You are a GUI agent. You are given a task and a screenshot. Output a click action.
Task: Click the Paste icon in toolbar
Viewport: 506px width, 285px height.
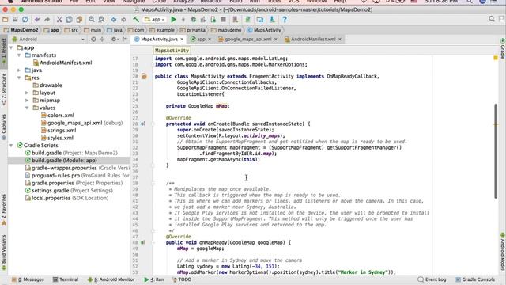[x=79, y=20]
